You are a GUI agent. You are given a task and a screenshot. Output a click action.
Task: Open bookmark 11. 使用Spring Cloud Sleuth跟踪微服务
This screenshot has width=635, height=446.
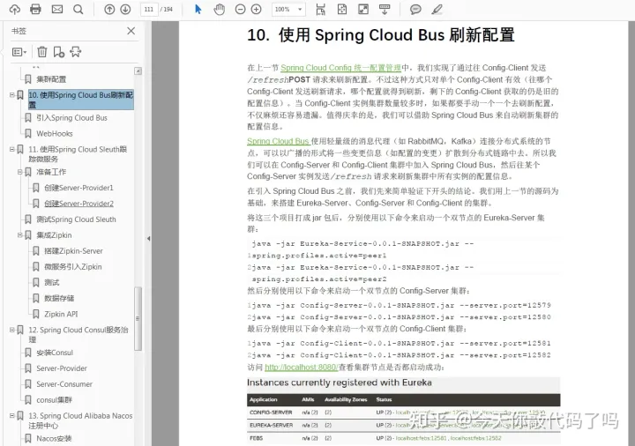coord(78,153)
